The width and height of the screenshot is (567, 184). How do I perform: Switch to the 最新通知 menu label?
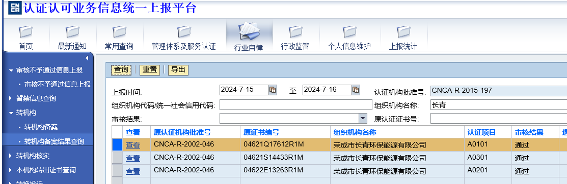[x=72, y=47]
